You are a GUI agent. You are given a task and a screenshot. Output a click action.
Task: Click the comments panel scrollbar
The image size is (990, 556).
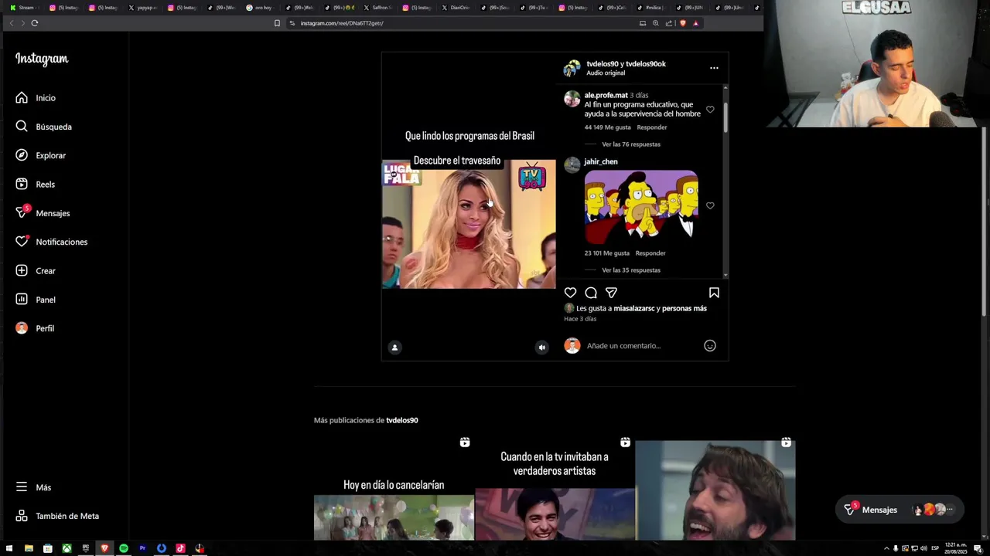[725, 117]
